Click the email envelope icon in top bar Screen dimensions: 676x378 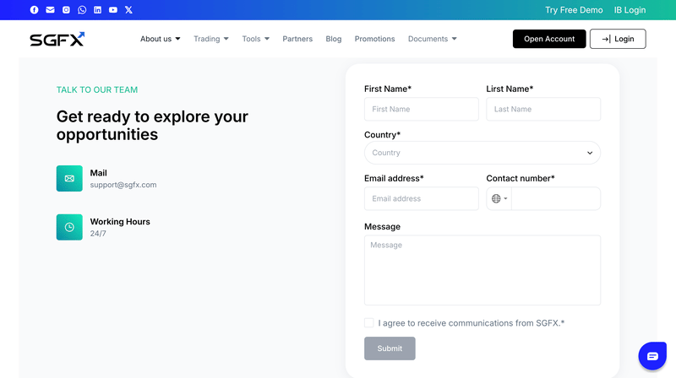coord(50,10)
